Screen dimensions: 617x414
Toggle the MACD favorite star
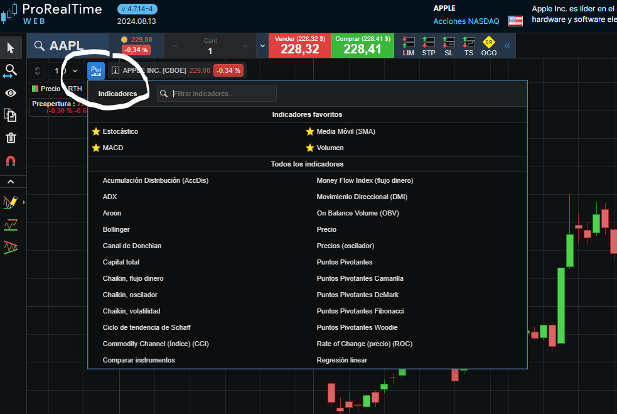coord(96,148)
